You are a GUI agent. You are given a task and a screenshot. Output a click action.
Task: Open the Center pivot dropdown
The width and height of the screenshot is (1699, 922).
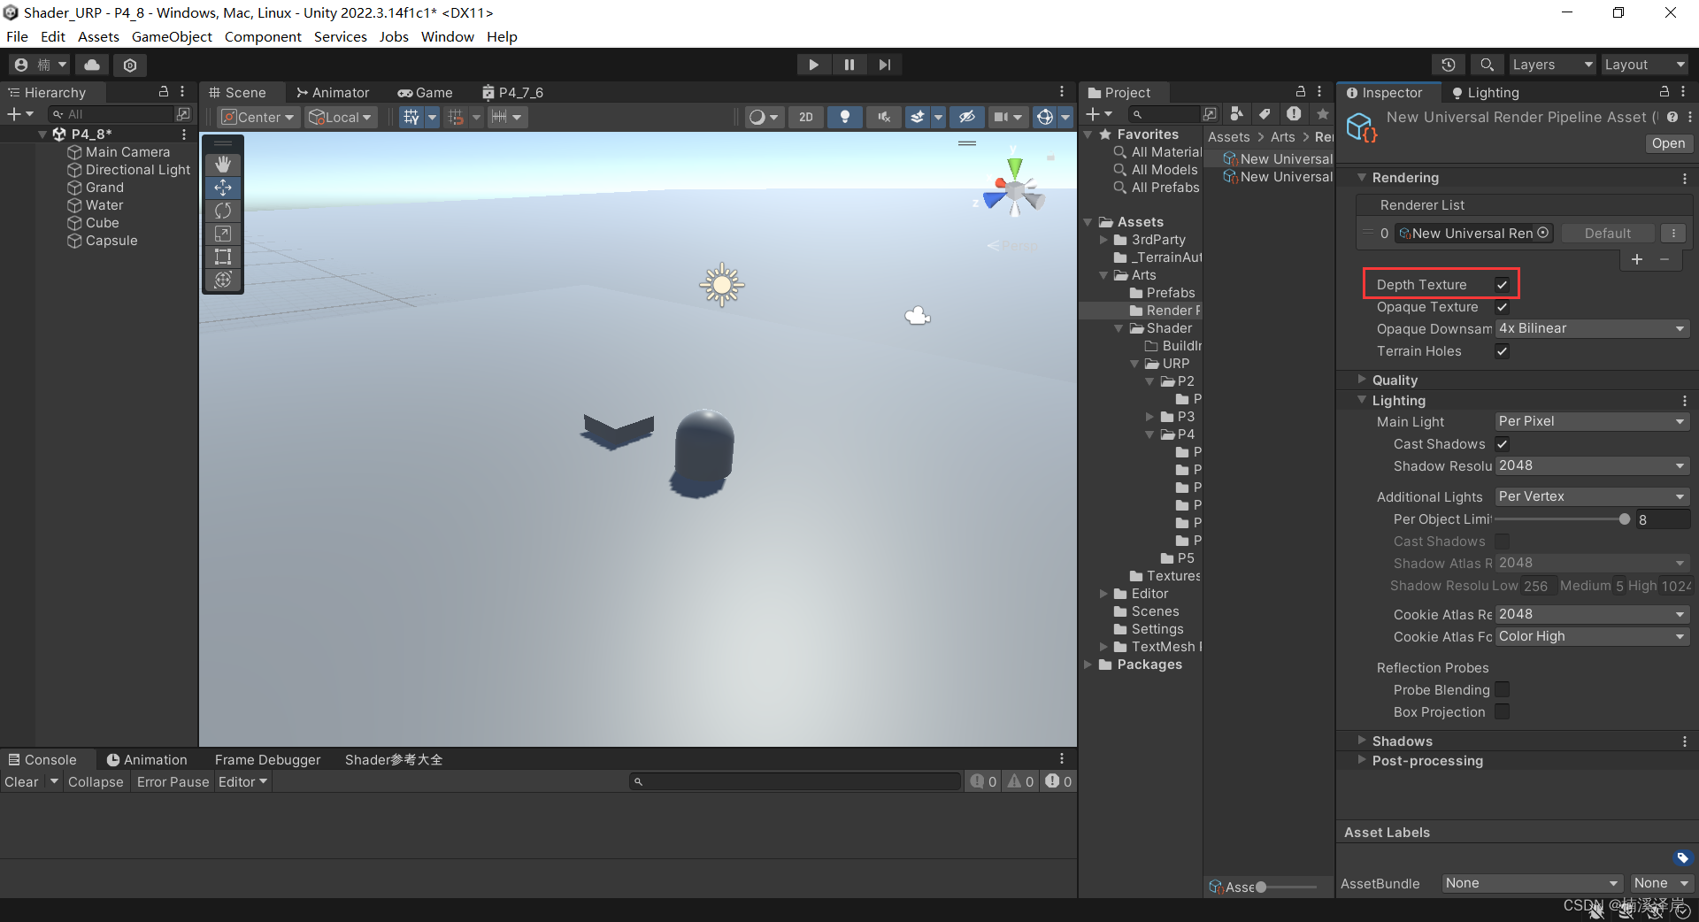[x=258, y=117]
